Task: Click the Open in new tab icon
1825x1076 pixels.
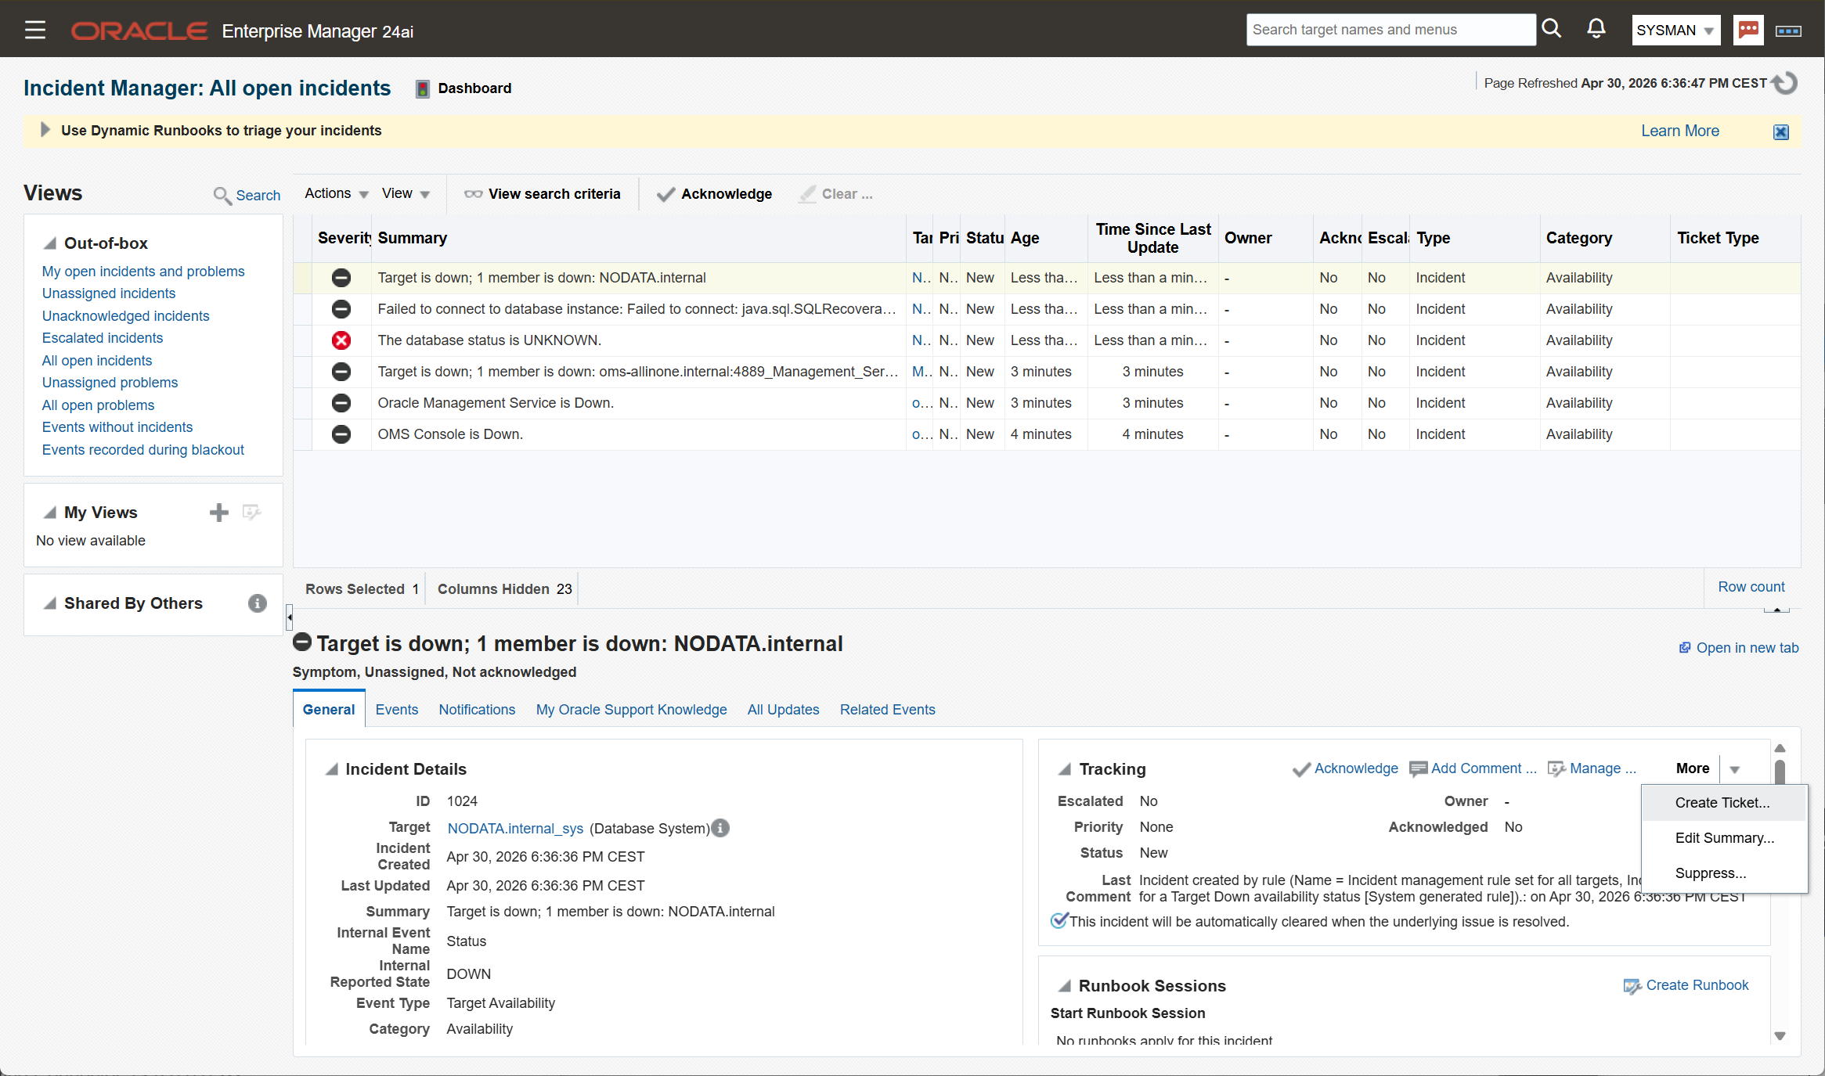Action: coord(1685,648)
